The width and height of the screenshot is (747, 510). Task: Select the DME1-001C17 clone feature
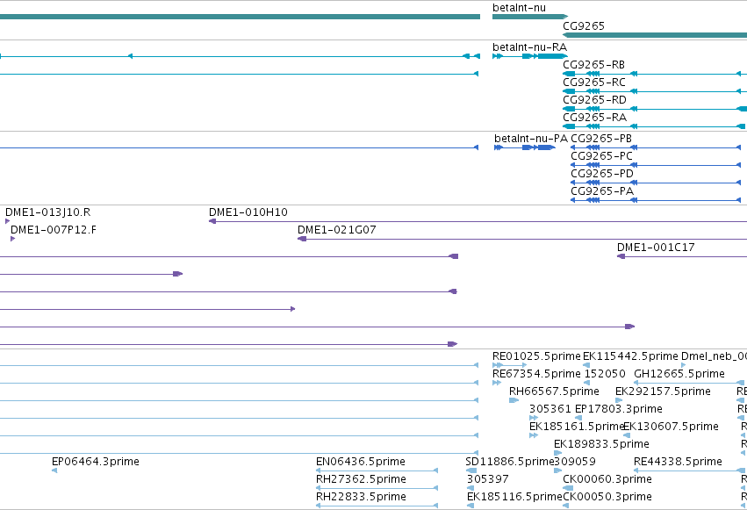coord(682,256)
